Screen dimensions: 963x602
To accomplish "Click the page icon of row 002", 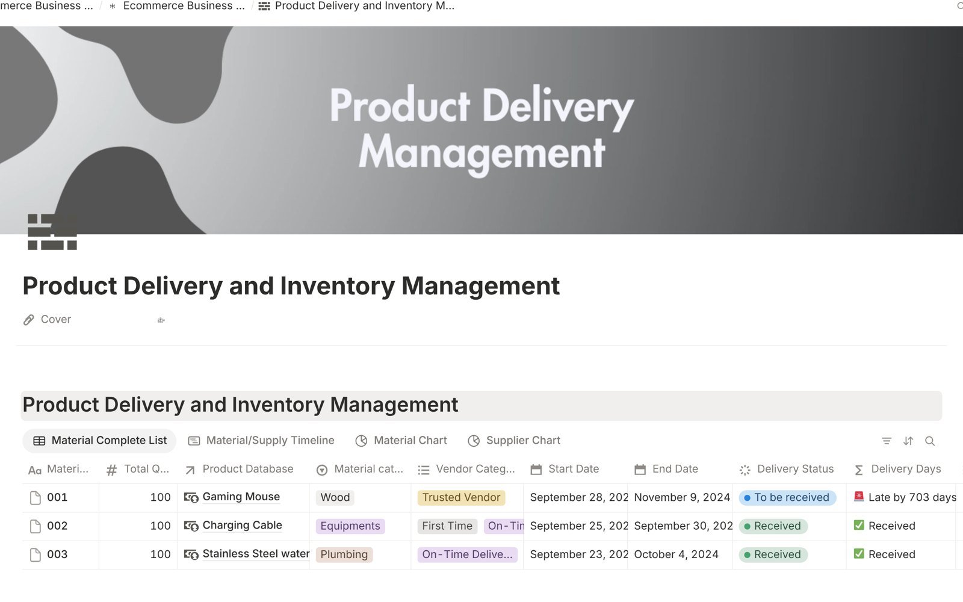I will pos(36,526).
